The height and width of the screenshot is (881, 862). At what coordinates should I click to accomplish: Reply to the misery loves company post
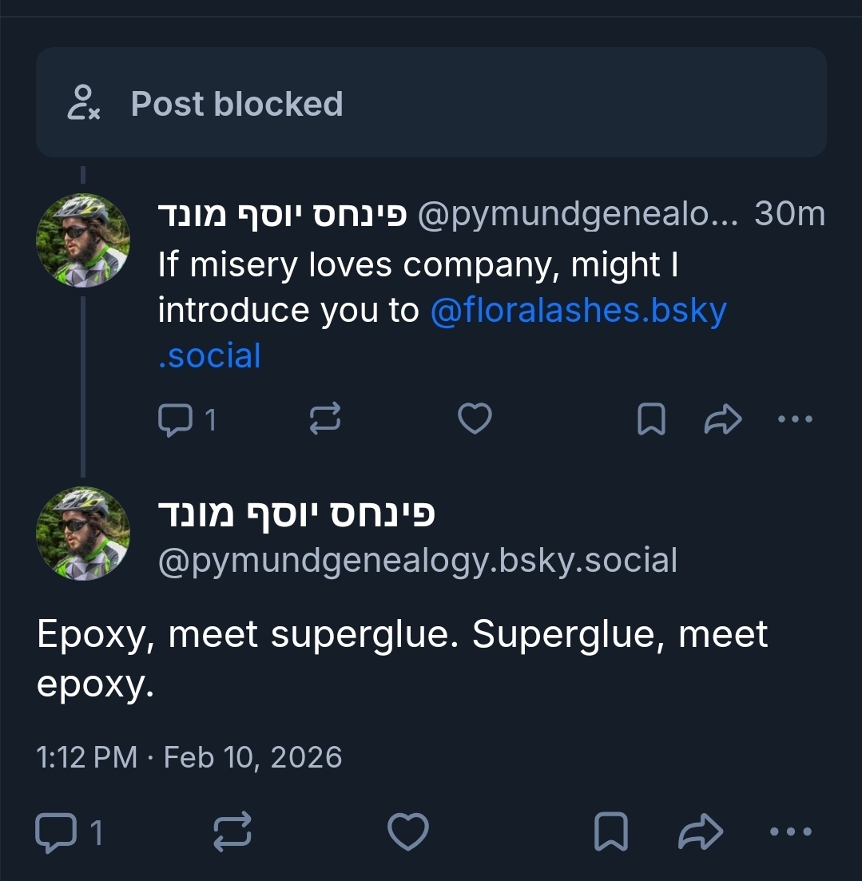pos(176,419)
